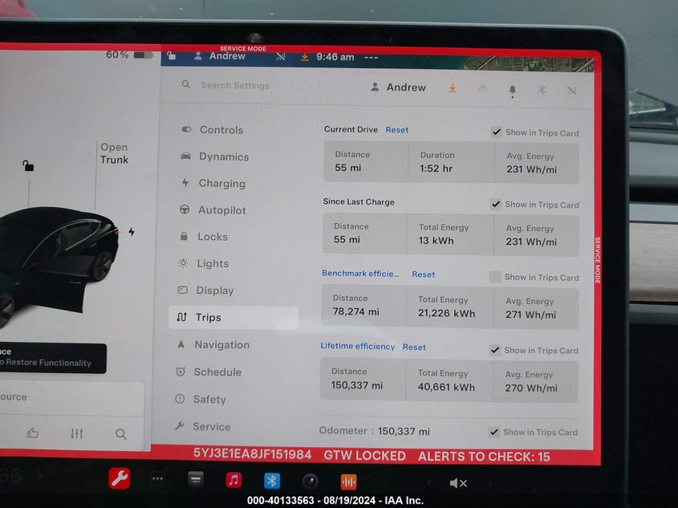Reset the Current Drive trip data

pyautogui.click(x=397, y=130)
